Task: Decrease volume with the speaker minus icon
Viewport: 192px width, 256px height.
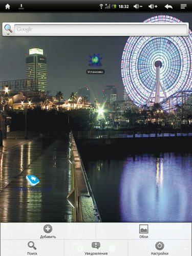Action: click(138, 7)
